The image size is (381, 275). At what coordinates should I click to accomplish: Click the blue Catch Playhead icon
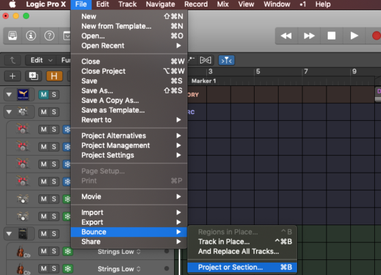[227, 60]
